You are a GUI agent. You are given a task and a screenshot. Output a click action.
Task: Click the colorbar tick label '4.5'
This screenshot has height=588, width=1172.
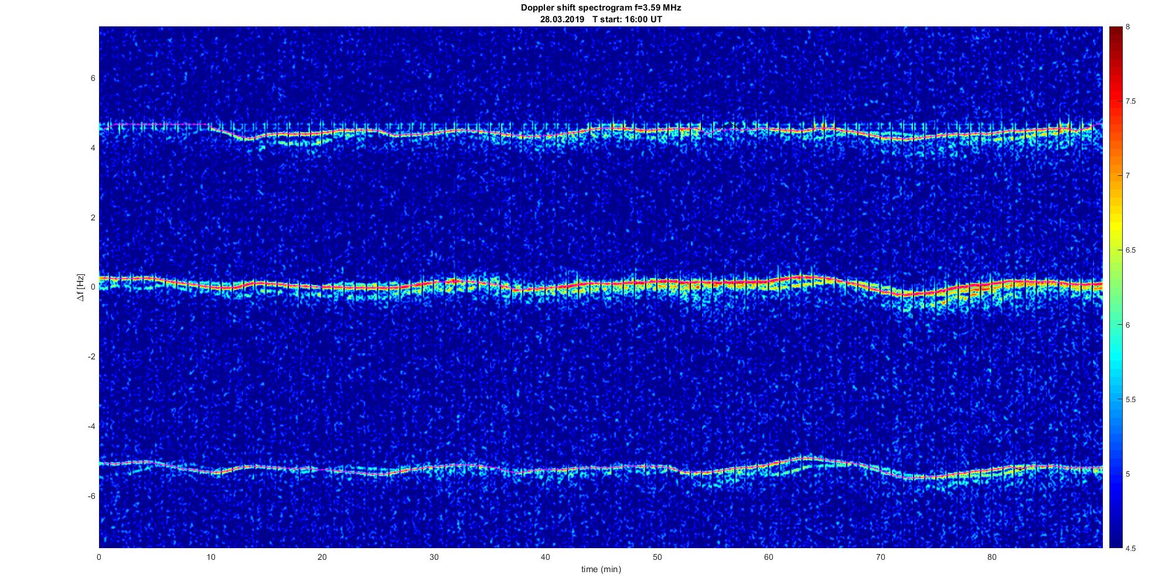click(x=1130, y=548)
